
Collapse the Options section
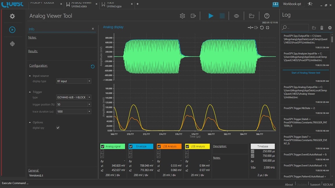pyautogui.click(x=30, y=122)
